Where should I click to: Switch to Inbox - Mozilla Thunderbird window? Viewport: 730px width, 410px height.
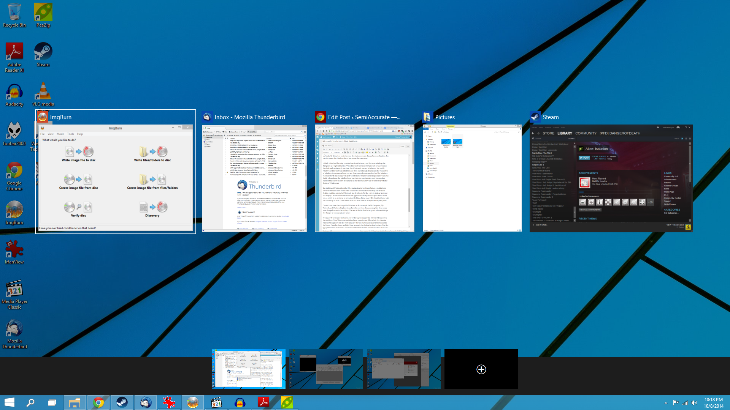(x=254, y=178)
